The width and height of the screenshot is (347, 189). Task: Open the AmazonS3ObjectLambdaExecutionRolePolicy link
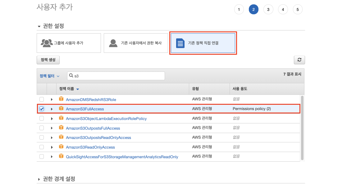(106, 118)
